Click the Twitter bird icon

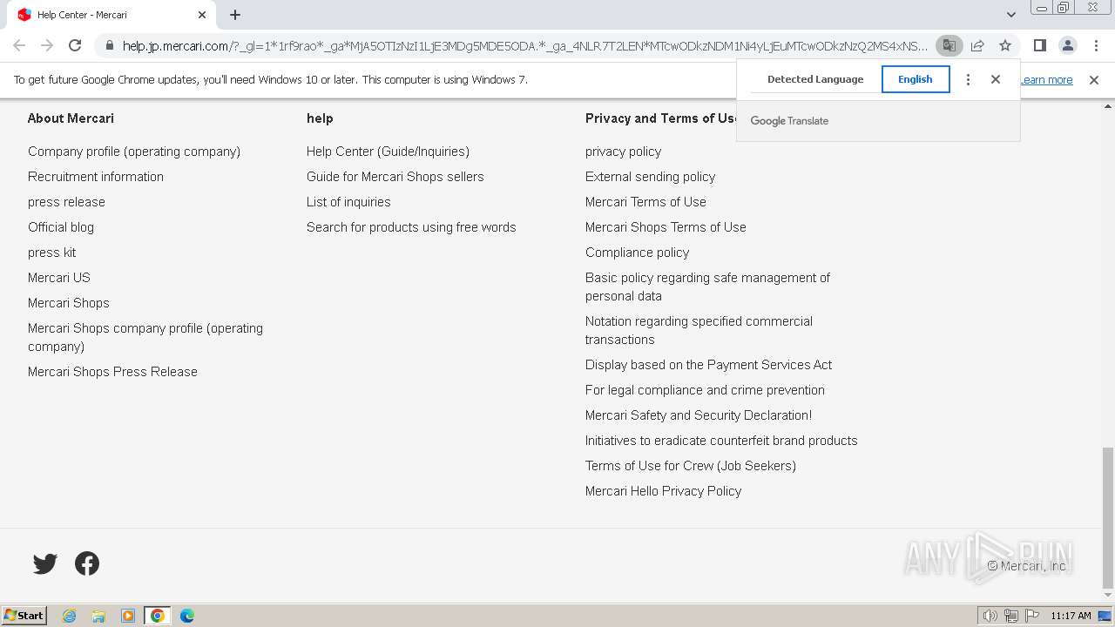pyautogui.click(x=45, y=563)
